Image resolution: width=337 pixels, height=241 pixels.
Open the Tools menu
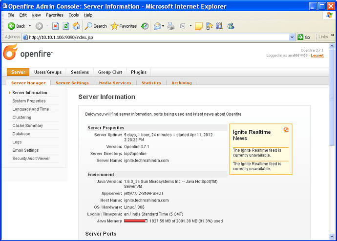pyautogui.click(x=74, y=15)
